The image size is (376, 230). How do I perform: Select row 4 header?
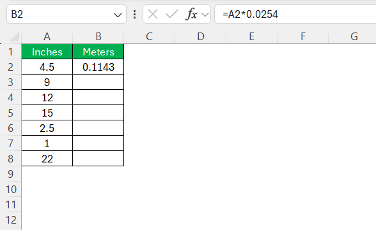(11, 97)
